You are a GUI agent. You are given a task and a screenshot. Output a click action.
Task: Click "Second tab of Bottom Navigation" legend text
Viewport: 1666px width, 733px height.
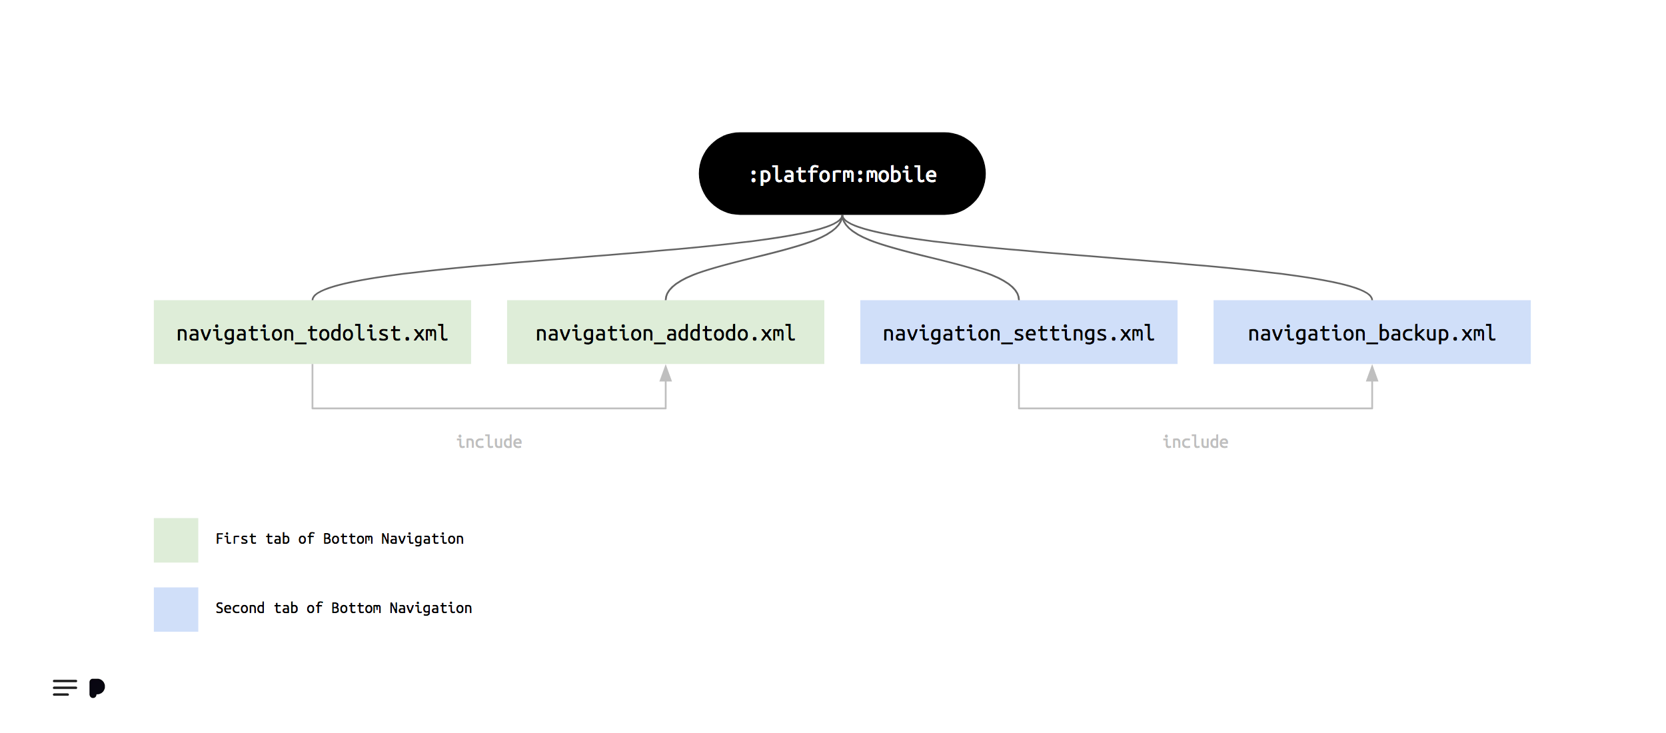pos(343,608)
